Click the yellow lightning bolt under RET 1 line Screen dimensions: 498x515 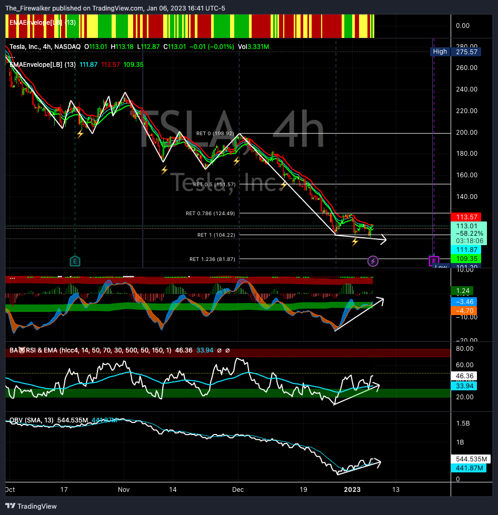pyautogui.click(x=355, y=243)
